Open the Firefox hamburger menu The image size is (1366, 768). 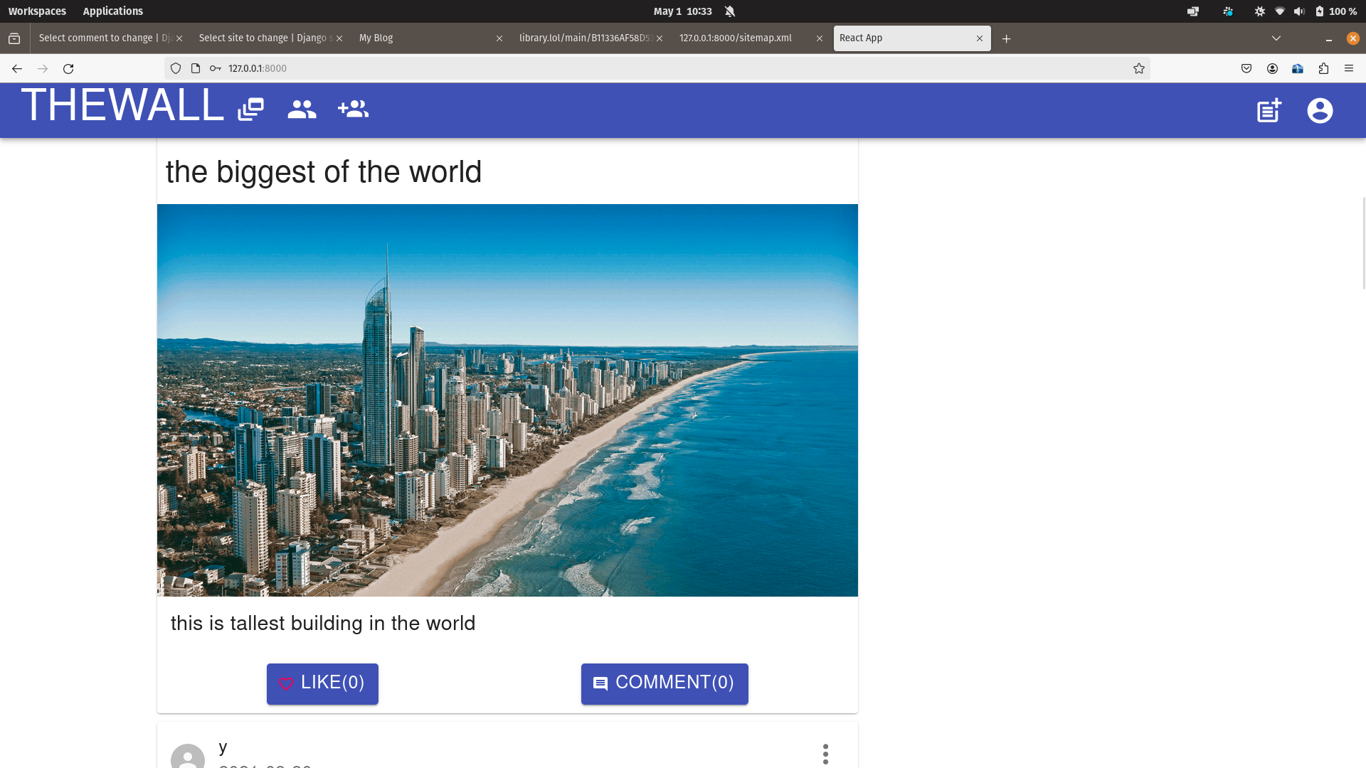1349,68
